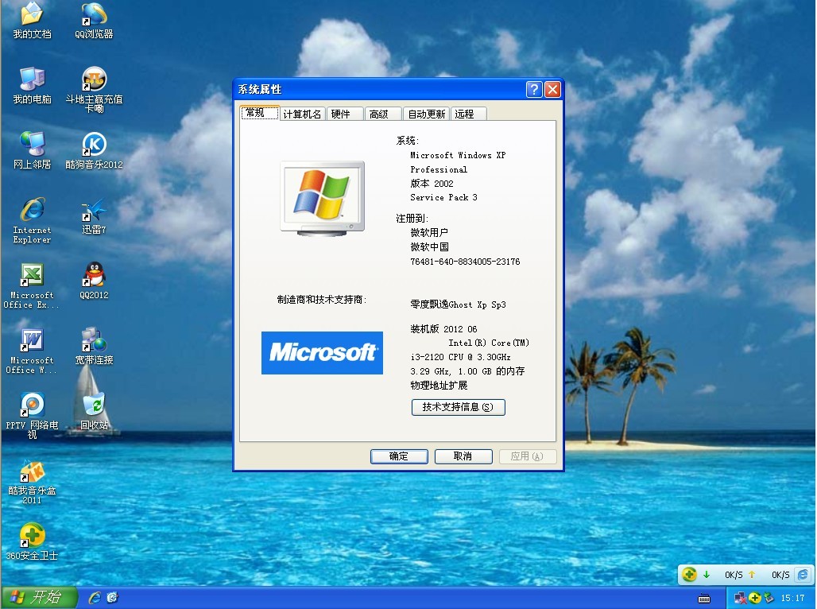Viewport: 817px width, 609px height.
Task: Switch to the 硬件 tab
Action: 344,113
